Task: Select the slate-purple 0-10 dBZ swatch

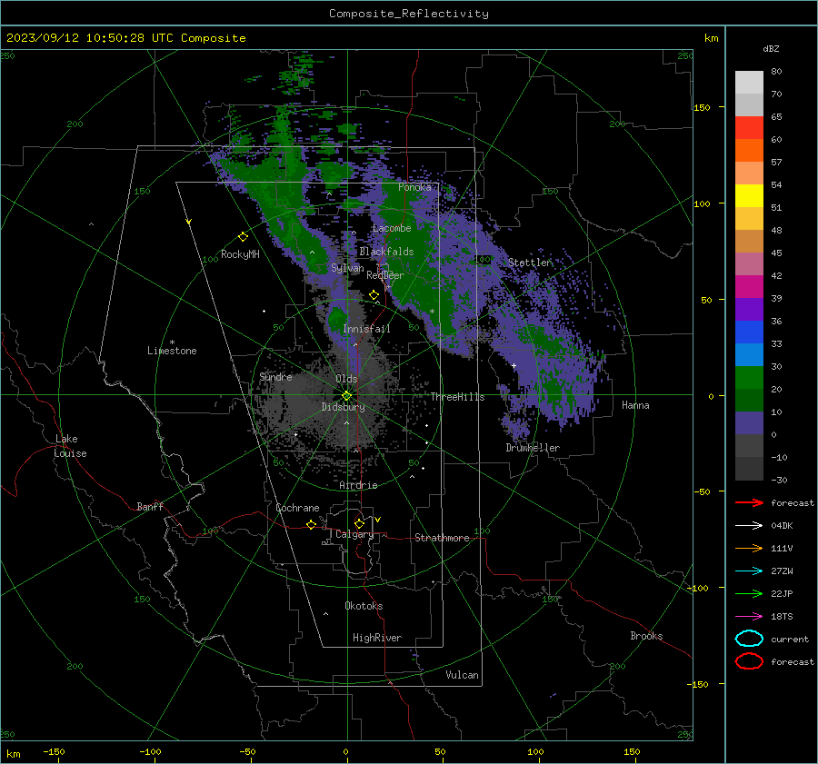Action: click(749, 423)
